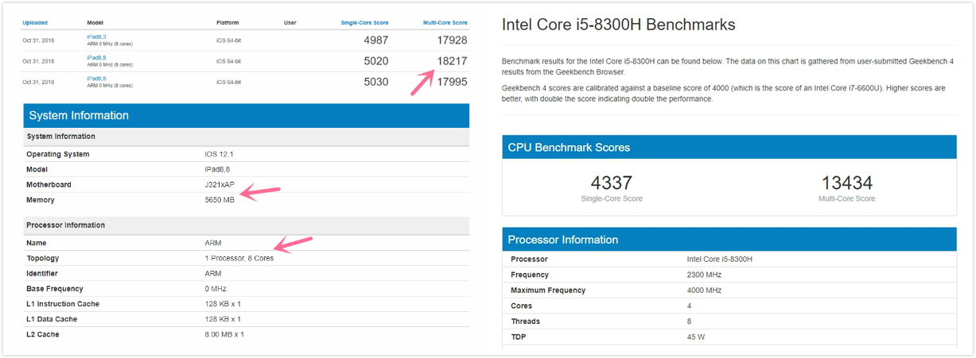The image size is (976, 358).
Task: Click the Model column header
Action: (95, 22)
